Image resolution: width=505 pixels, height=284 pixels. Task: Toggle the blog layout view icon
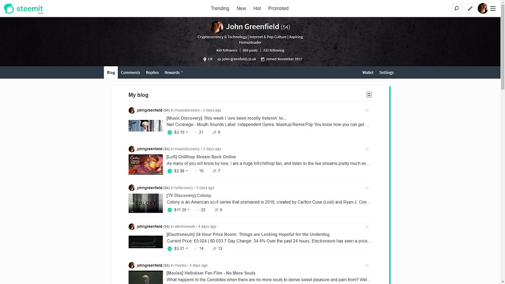(x=369, y=95)
